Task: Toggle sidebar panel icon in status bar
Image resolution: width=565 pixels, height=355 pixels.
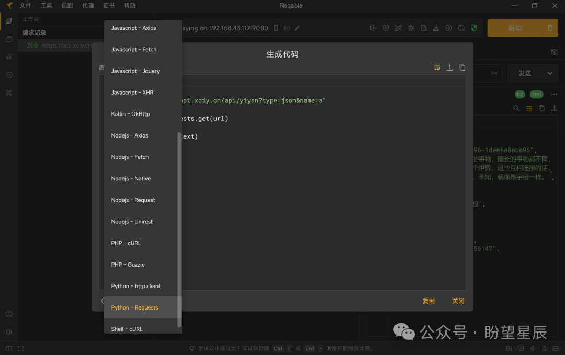Action: [9, 349]
